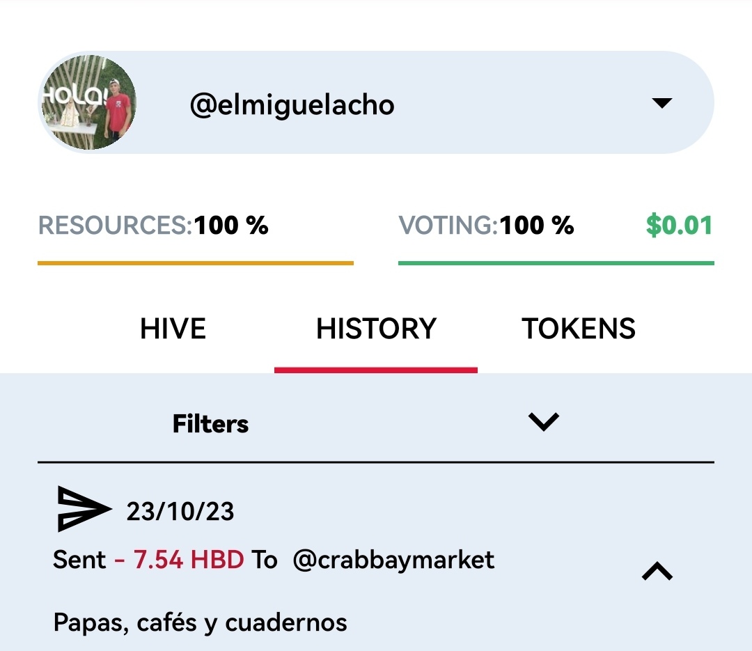Click the elmiguelacho profile avatar
This screenshot has height=651, width=752.
click(x=88, y=102)
